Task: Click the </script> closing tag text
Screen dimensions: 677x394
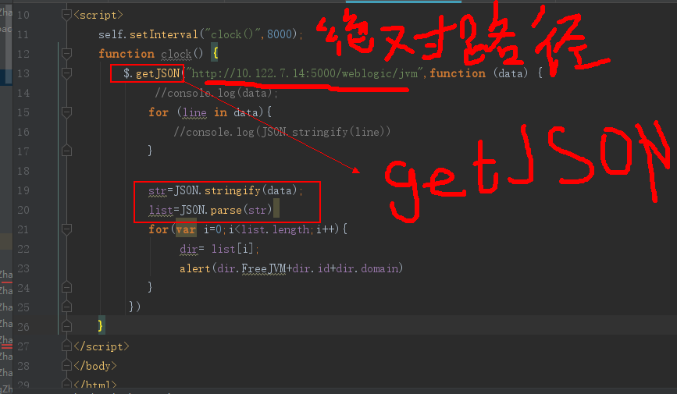Action: (102, 346)
